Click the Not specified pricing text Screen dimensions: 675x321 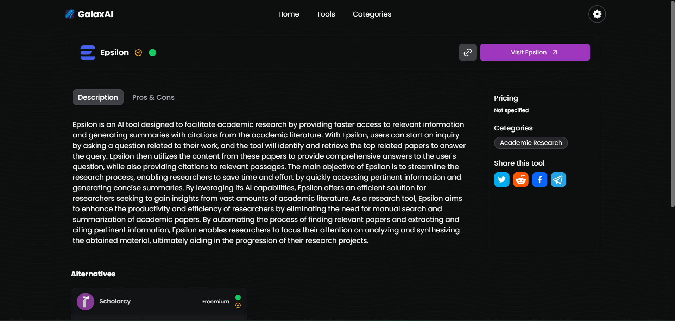click(511, 110)
